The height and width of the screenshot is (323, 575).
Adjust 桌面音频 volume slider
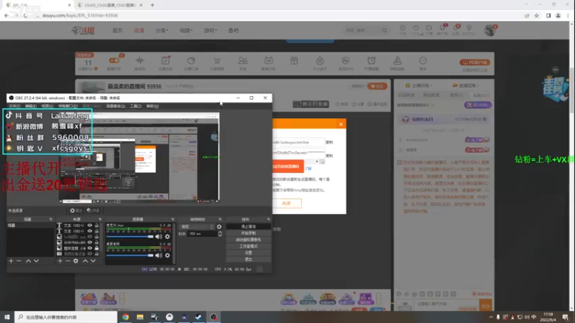pyautogui.click(x=130, y=256)
